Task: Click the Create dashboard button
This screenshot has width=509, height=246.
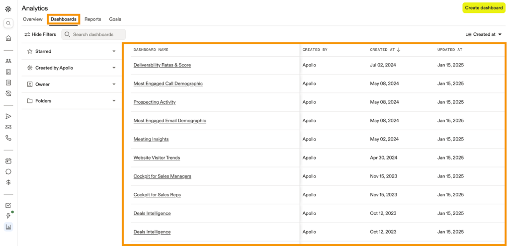Action: click(x=484, y=8)
